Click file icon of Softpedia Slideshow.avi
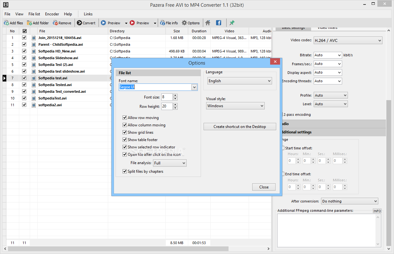 tap(34, 58)
